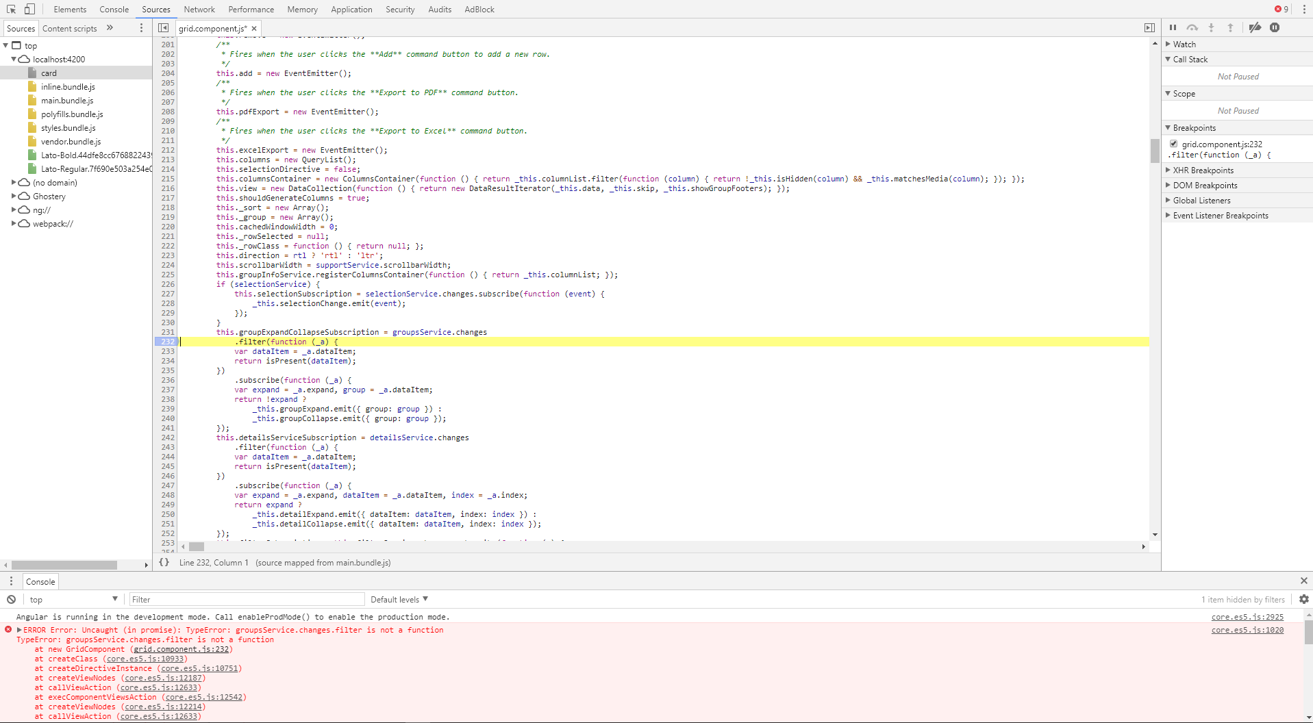Click the Step into next call icon
The height and width of the screenshot is (723, 1313).
[1211, 27]
